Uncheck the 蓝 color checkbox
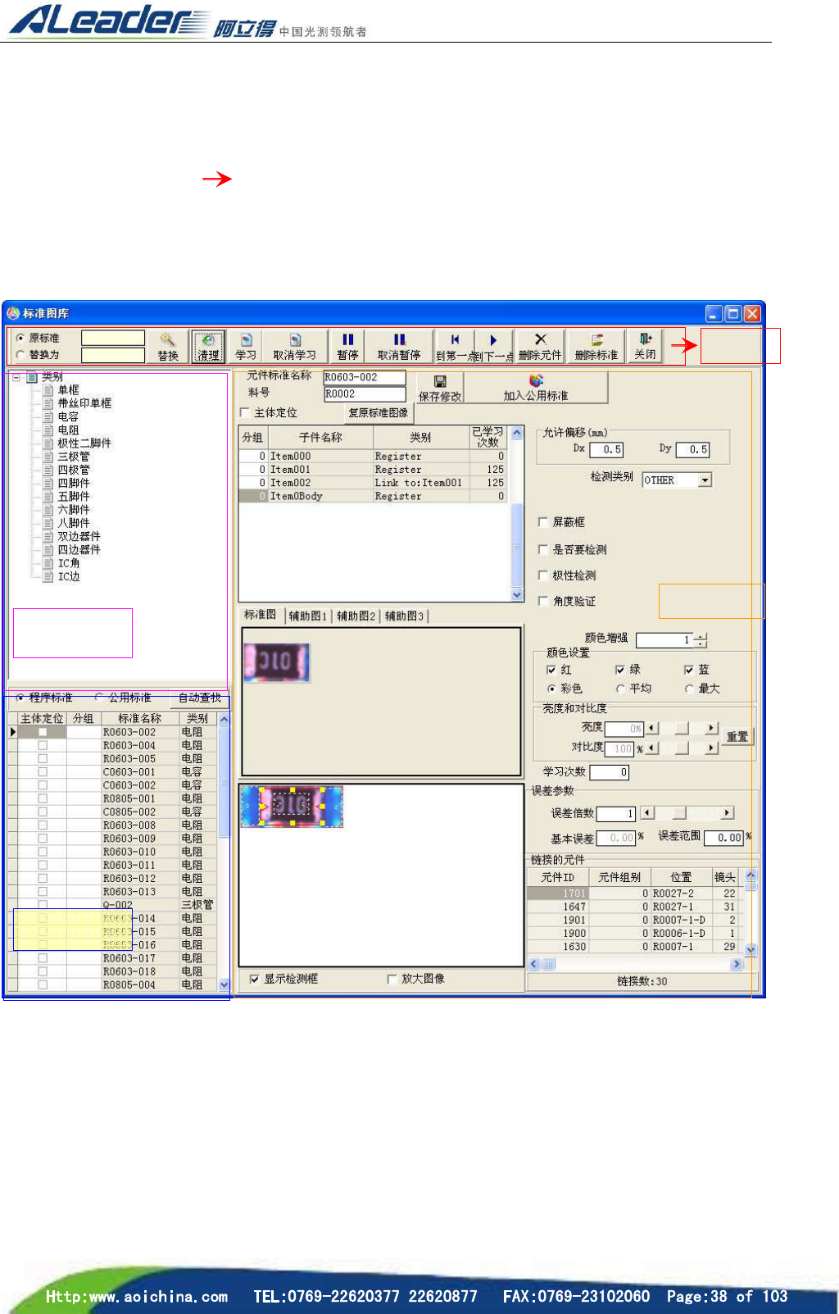This screenshot has width=839, height=1314. pos(689,670)
